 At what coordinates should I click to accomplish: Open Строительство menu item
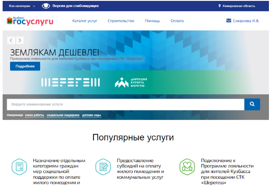coord(121,21)
